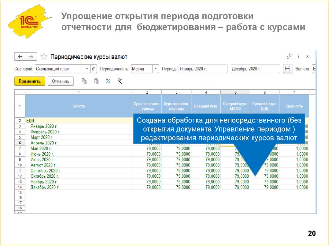Open the Сценарий dropdown list
Viewport: 329px width, 246px height.
coord(86,69)
